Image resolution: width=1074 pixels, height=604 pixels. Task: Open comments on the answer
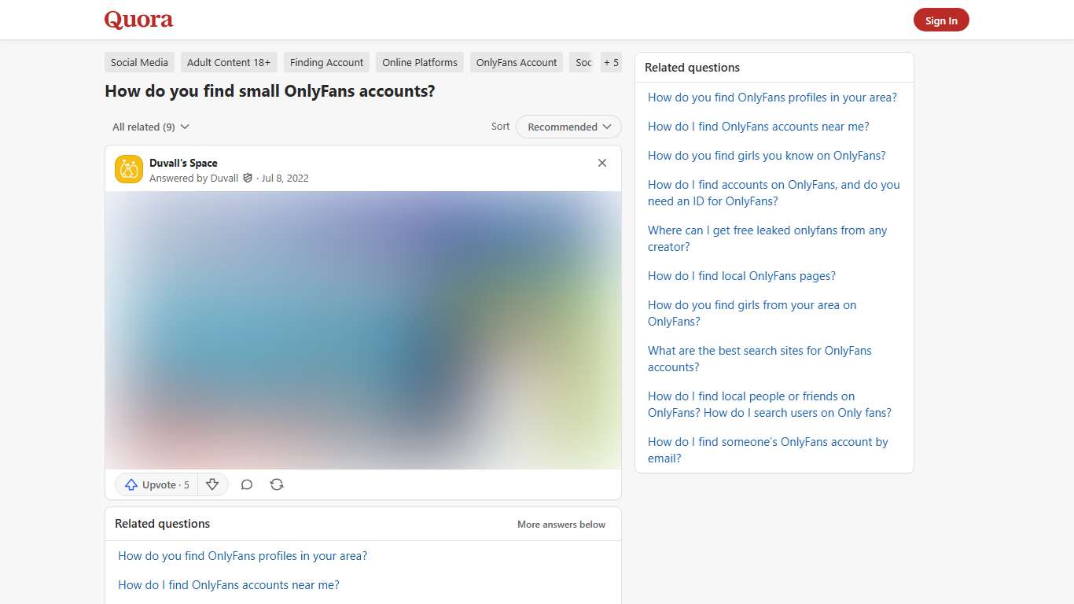246,484
